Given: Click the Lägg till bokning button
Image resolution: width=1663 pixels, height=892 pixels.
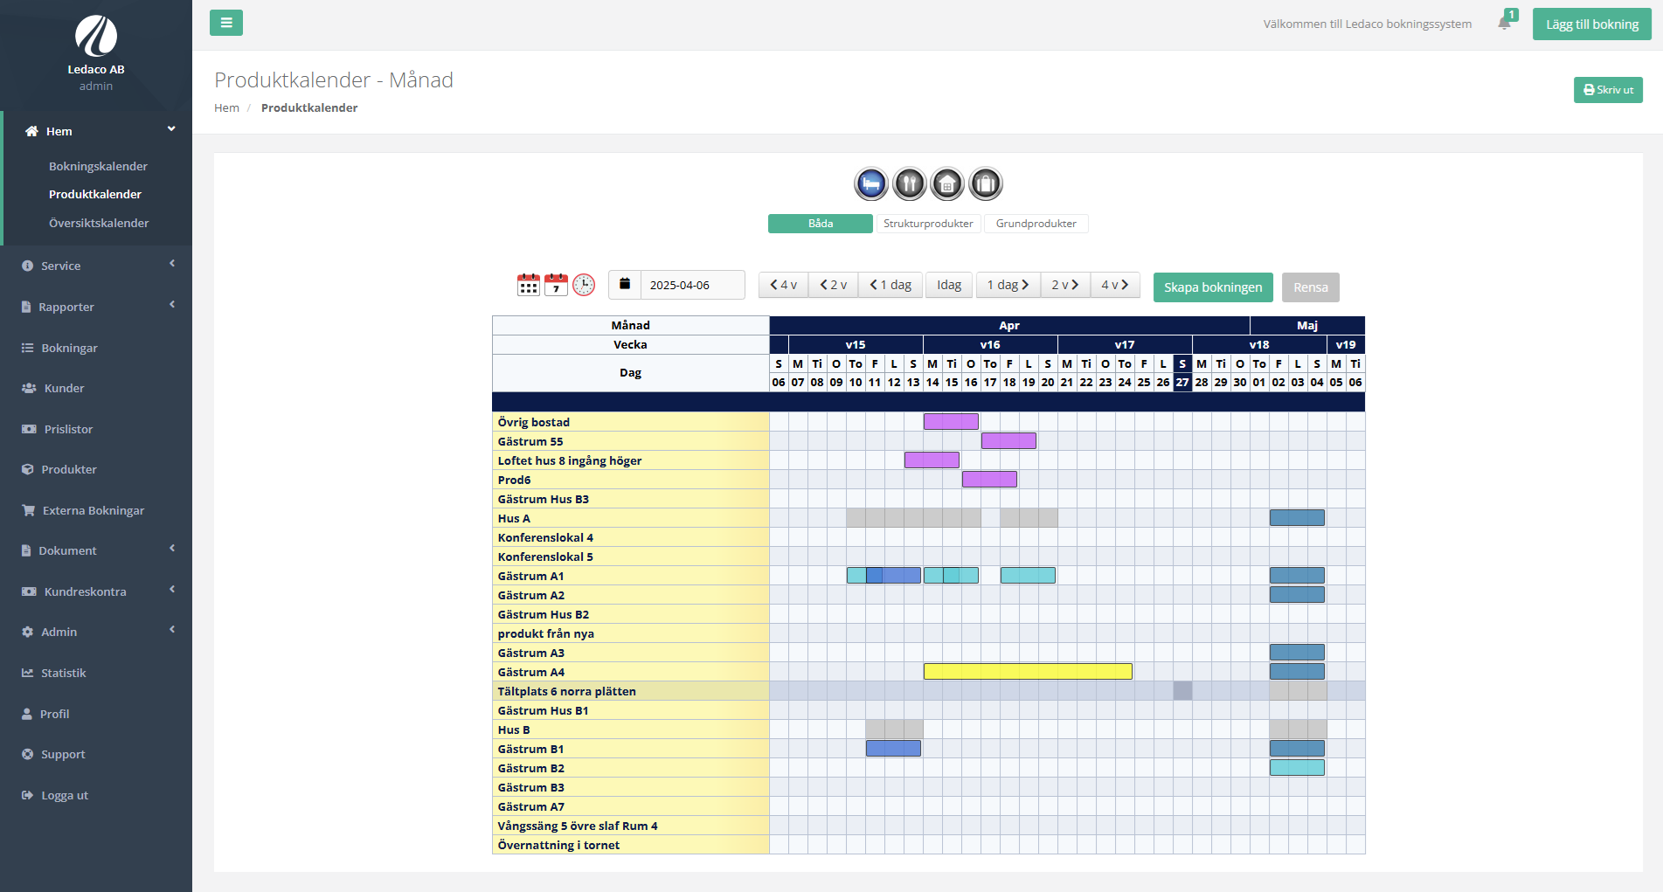Looking at the screenshot, I should pyautogui.click(x=1591, y=24).
